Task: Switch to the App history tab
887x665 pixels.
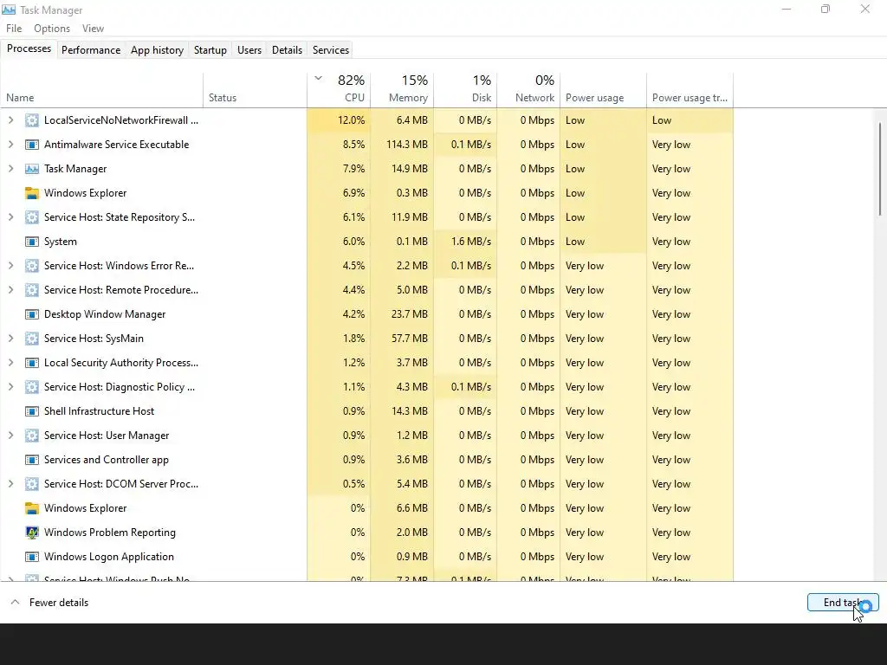Action: click(158, 49)
